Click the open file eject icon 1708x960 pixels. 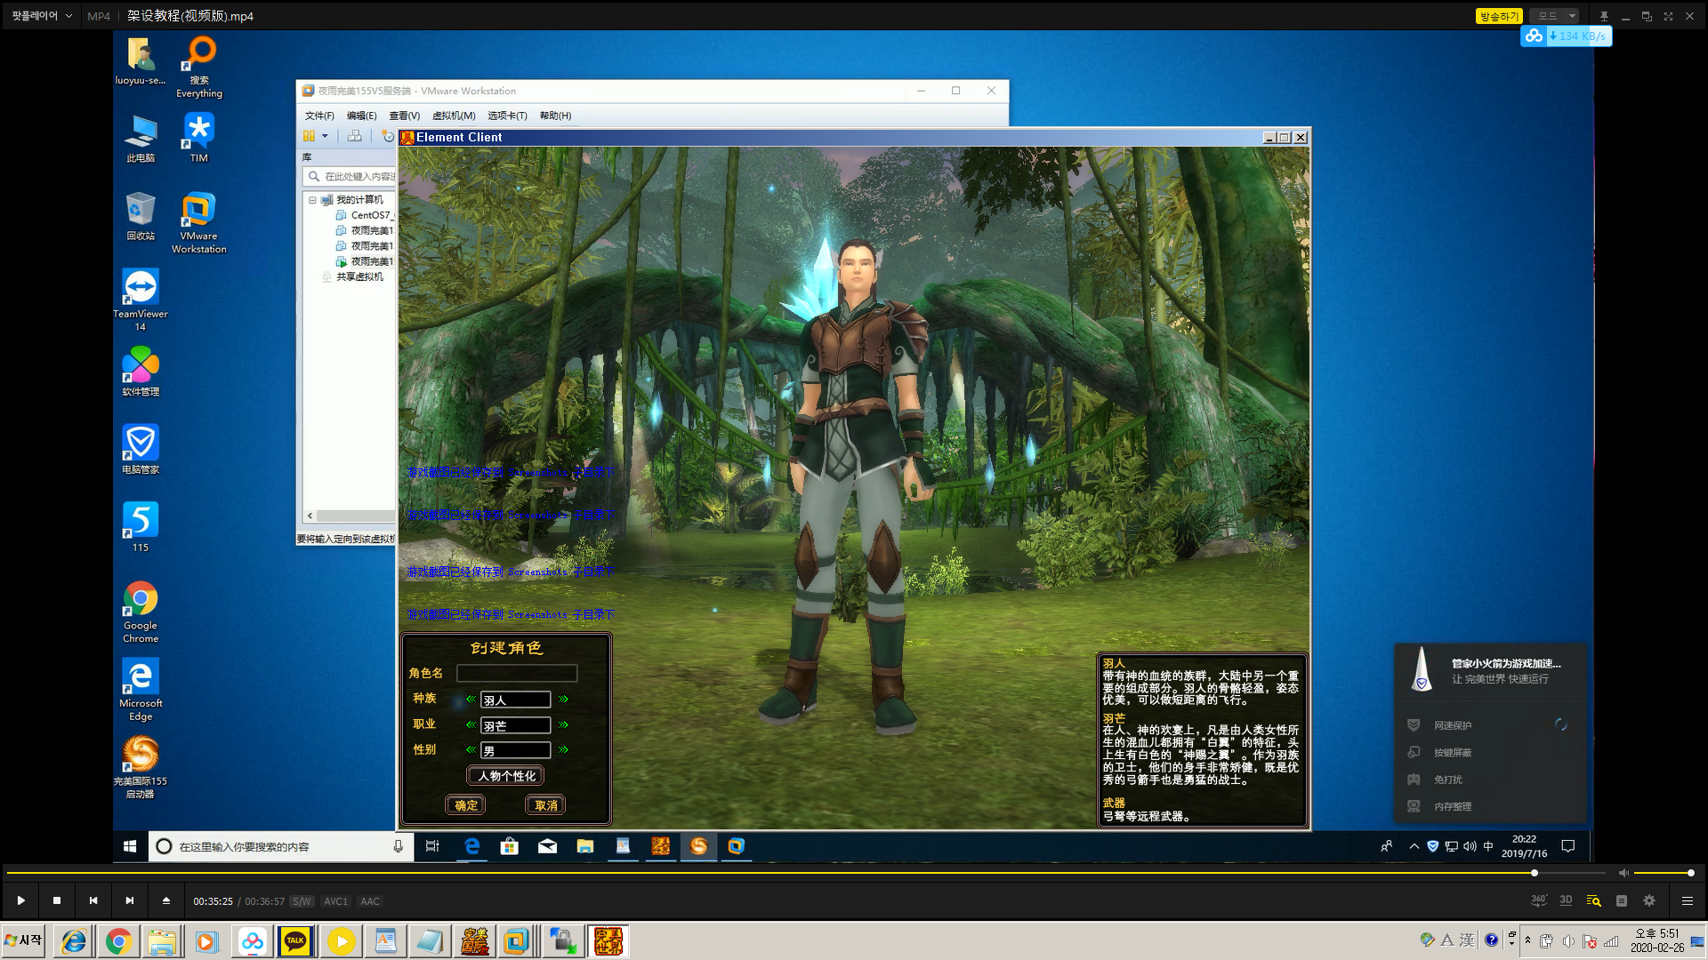pos(166,900)
